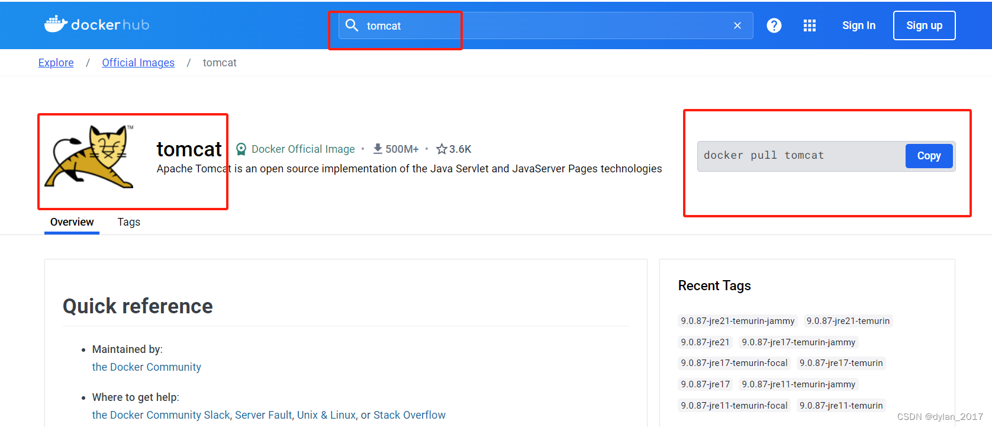This screenshot has width=992, height=427.
Task: Click the download count icon
Action: coord(378,149)
